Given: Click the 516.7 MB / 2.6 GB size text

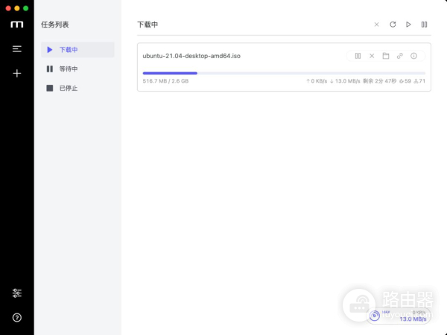Looking at the screenshot, I should click(x=165, y=81).
